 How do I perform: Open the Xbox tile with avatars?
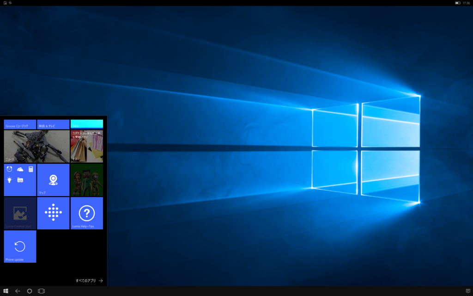[x=87, y=180]
